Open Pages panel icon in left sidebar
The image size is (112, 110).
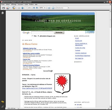click(x=3, y=13)
